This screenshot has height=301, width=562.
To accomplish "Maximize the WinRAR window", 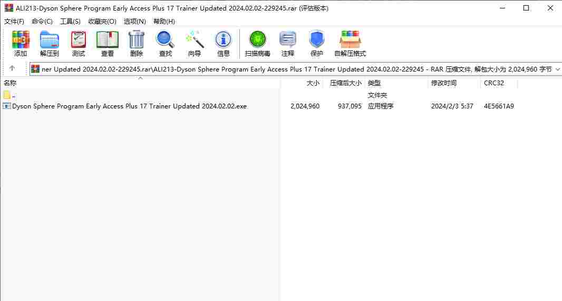I will [x=526, y=8].
